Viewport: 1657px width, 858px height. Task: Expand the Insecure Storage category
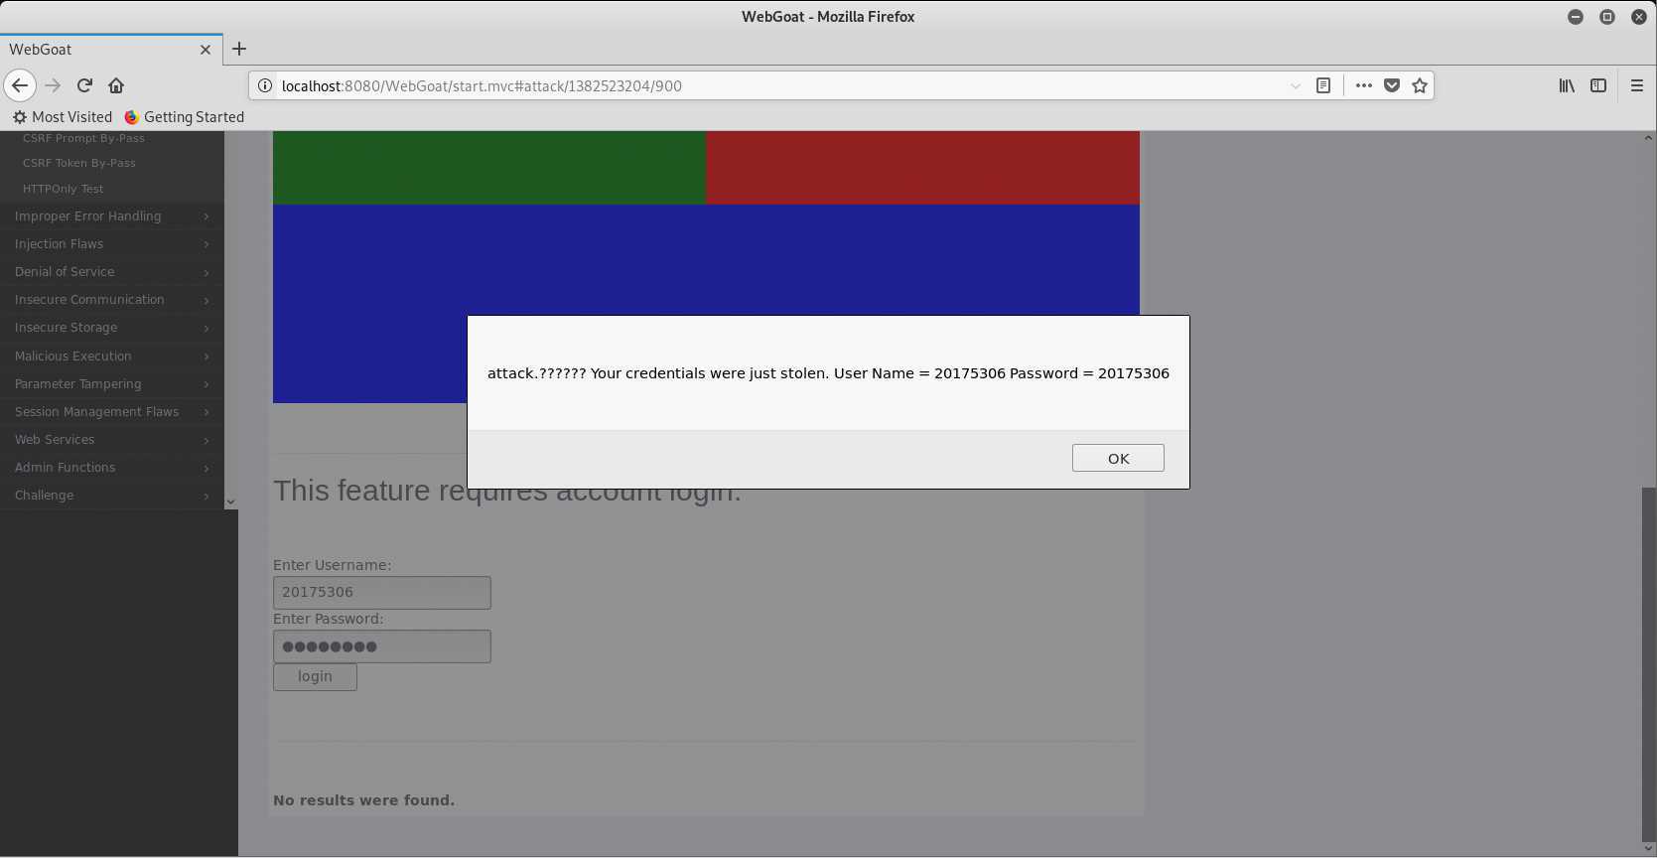(111, 327)
